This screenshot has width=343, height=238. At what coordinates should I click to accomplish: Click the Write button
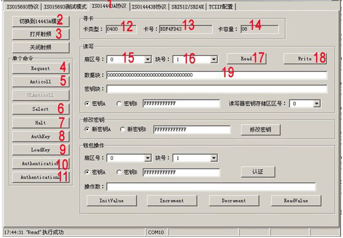(305, 59)
